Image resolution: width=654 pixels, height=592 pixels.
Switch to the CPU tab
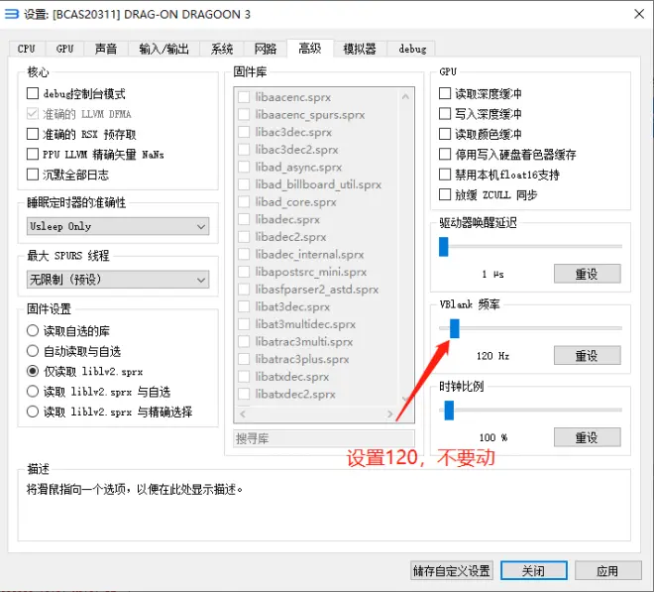(27, 49)
